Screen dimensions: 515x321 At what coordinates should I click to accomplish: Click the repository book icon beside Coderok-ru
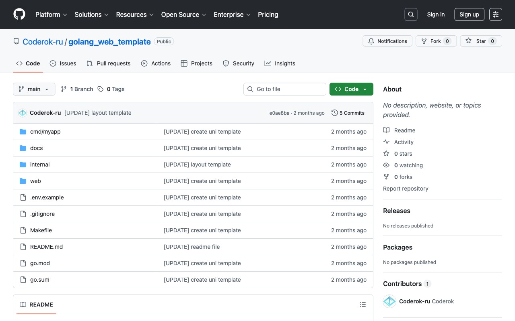[x=16, y=41]
